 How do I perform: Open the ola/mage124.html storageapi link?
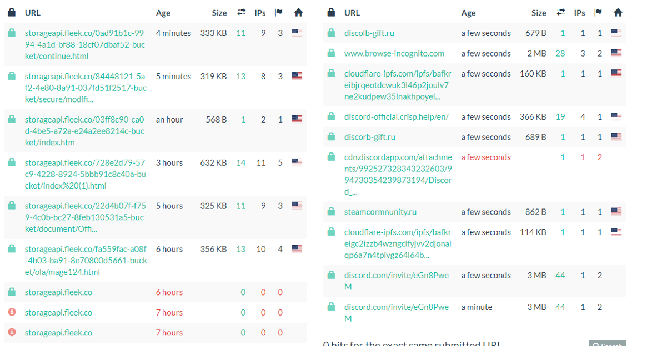pos(86,260)
